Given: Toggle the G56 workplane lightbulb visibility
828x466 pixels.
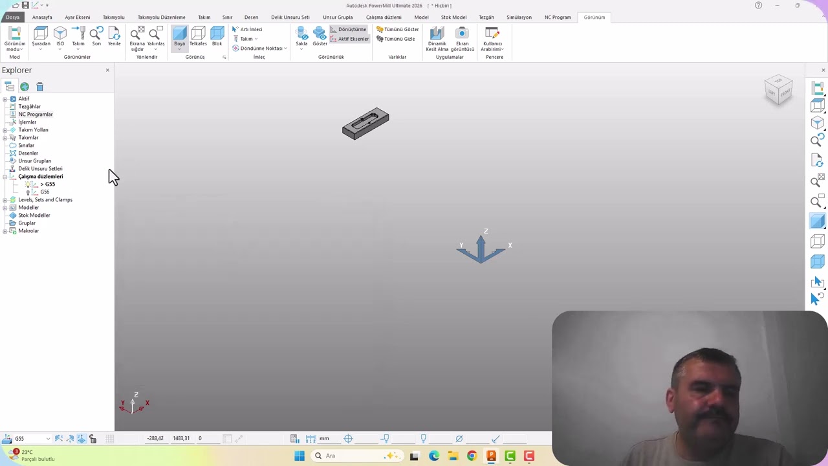Looking at the screenshot, I should [28, 192].
